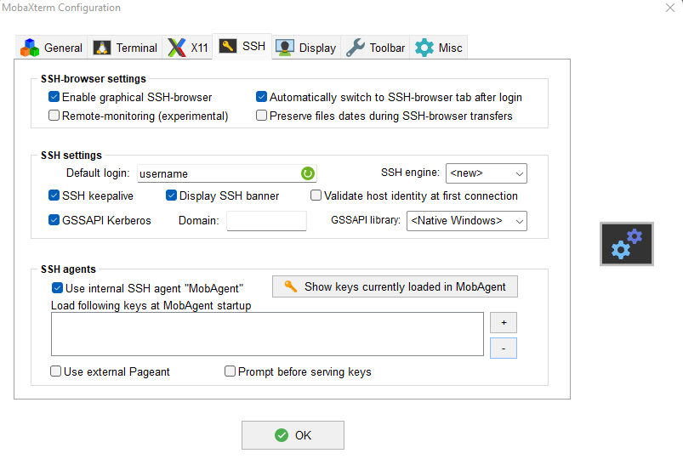Click the Display tab monitor icon
The width and height of the screenshot is (683, 459).
pos(285,48)
